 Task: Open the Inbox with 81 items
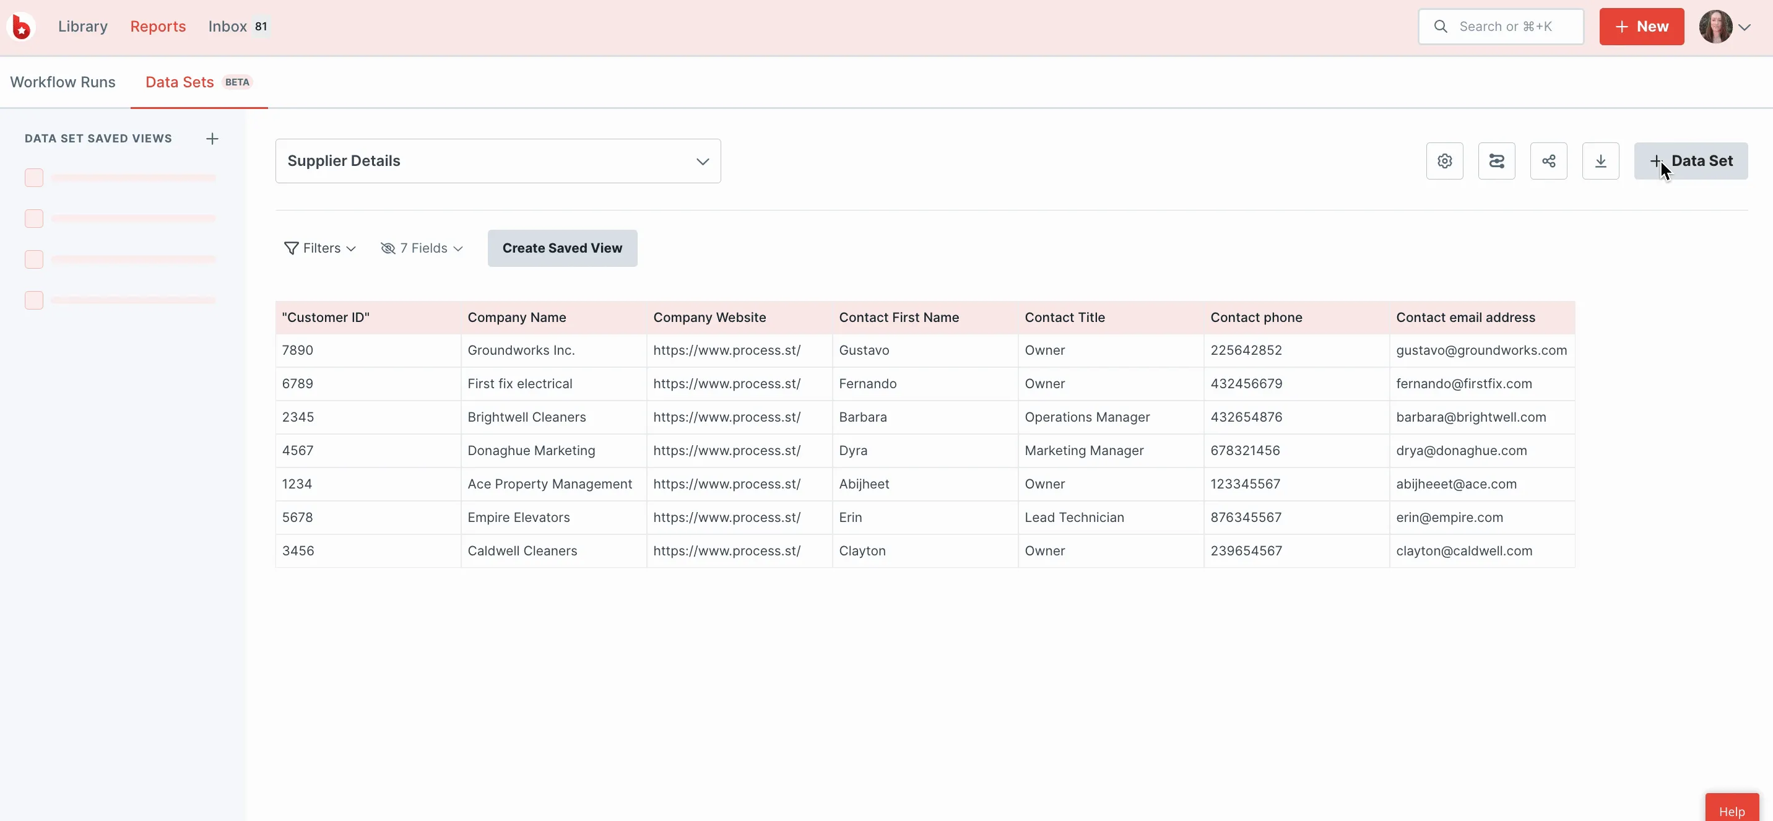point(239,27)
